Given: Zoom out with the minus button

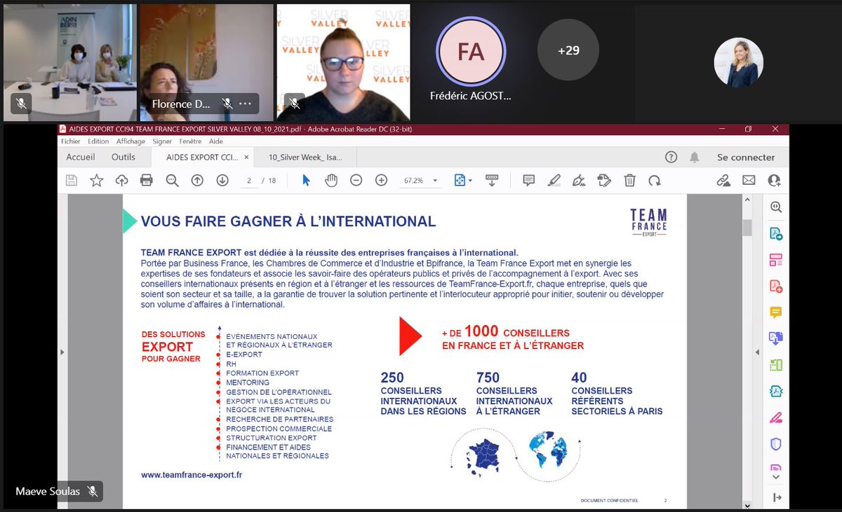Looking at the screenshot, I should click(356, 180).
